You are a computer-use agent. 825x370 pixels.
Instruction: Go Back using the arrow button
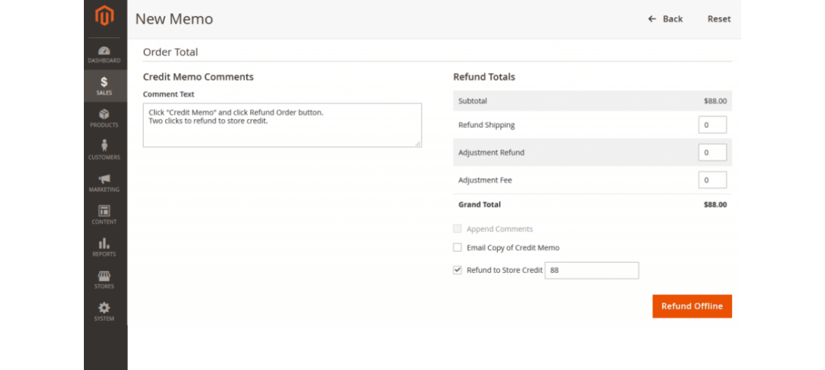665,19
